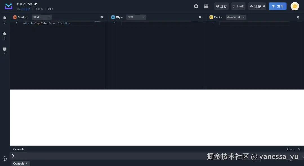
Task: Open the Markup panel settings gear
Action: point(102,17)
